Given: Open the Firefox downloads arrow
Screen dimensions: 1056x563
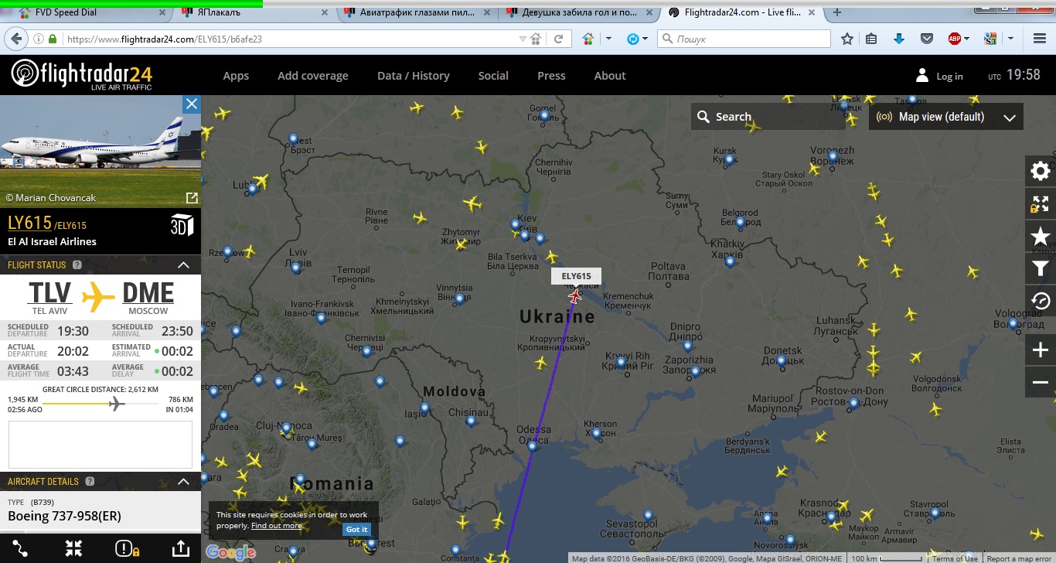Looking at the screenshot, I should [898, 39].
